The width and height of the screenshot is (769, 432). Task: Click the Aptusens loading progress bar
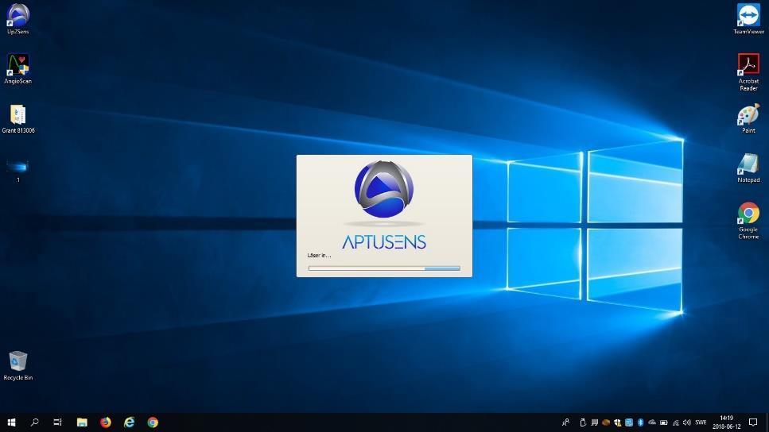(x=384, y=268)
